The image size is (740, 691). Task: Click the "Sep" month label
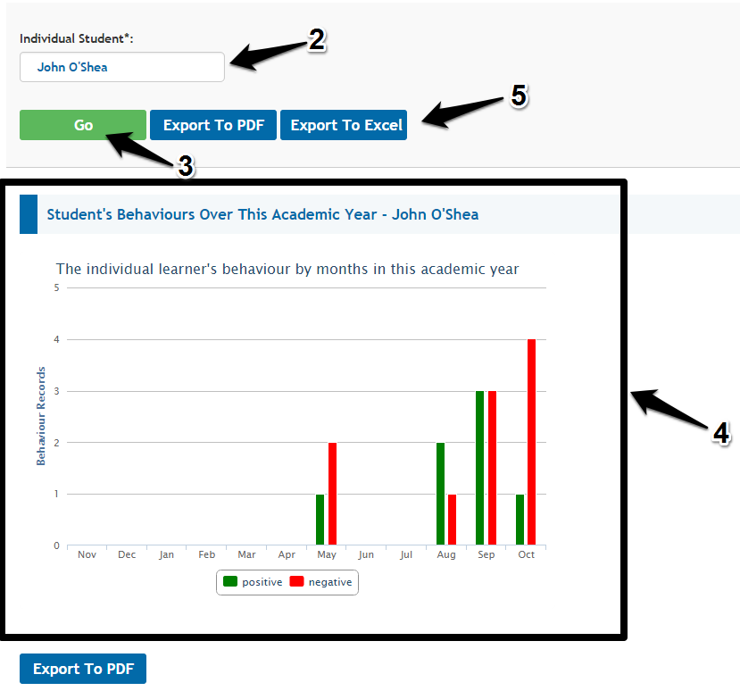coord(486,554)
